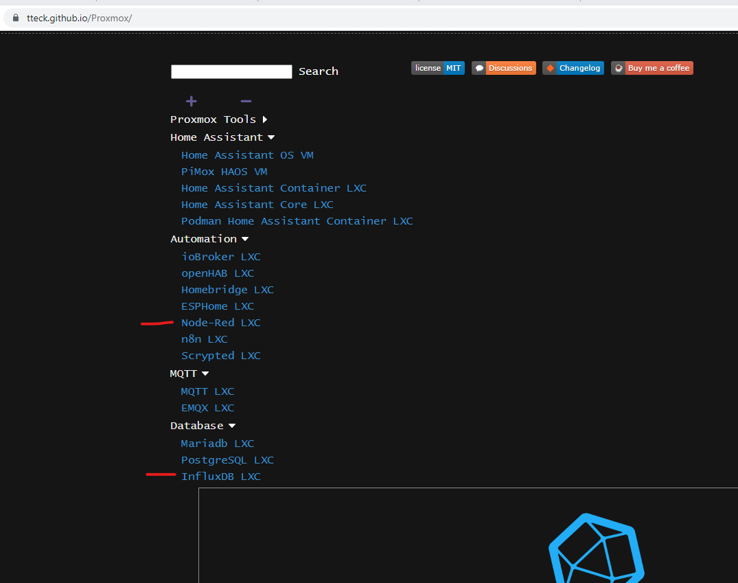Viewport: 738px width, 583px height.
Task: Open the license MIT badge
Action: tap(438, 68)
